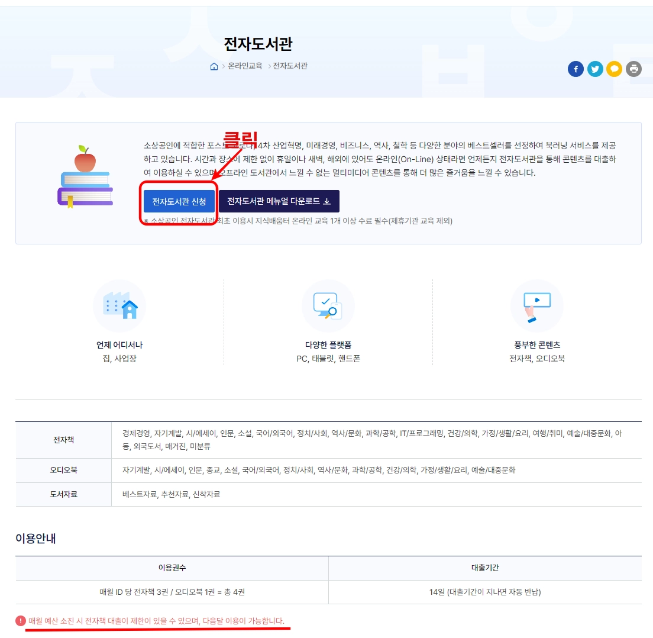The width and height of the screenshot is (653, 638).
Task: Share the page via Twitter icon
Action: (594, 69)
